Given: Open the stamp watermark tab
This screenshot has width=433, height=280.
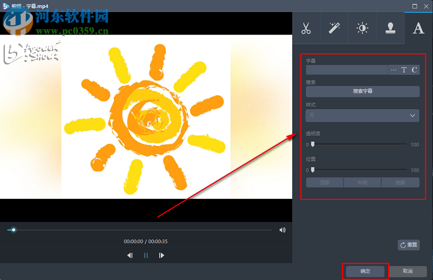Looking at the screenshot, I should point(390,28).
